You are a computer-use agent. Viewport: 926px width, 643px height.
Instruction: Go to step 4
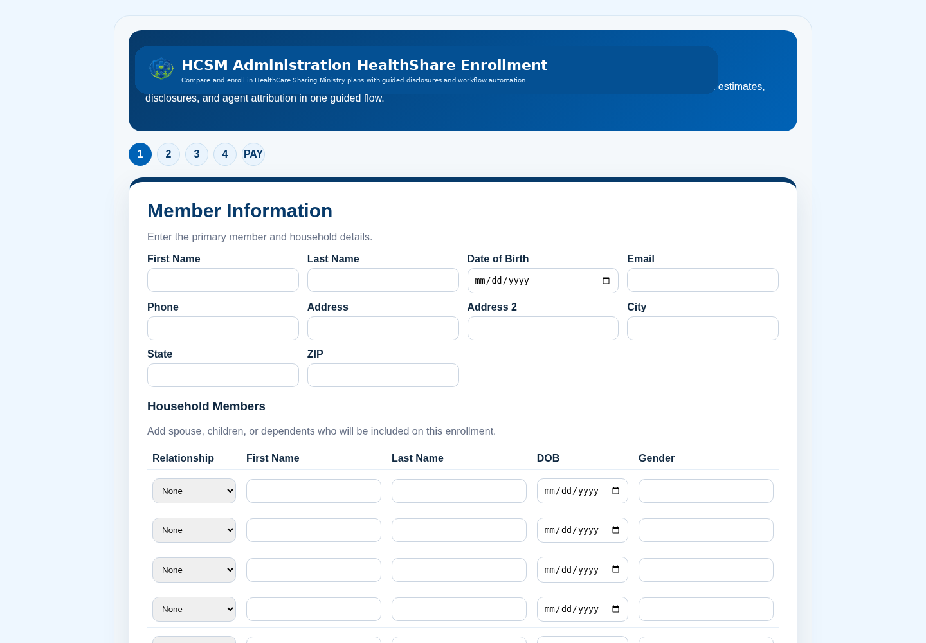225,154
